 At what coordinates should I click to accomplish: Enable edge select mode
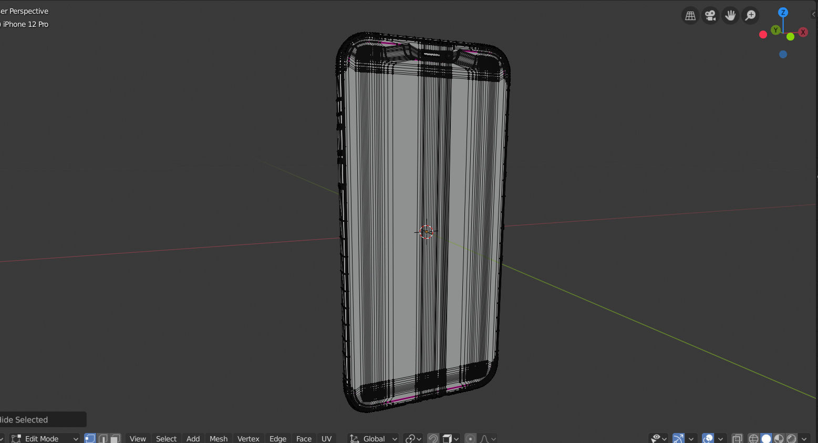(103, 438)
